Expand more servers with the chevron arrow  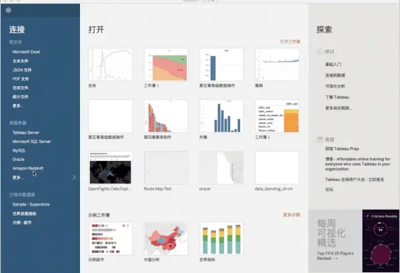(74, 177)
